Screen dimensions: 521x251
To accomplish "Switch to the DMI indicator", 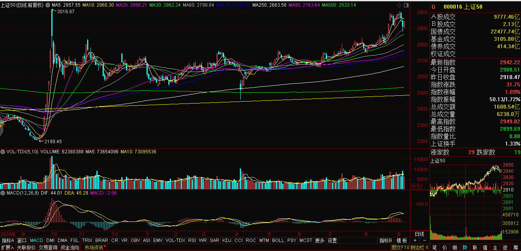I will tap(51, 240).
